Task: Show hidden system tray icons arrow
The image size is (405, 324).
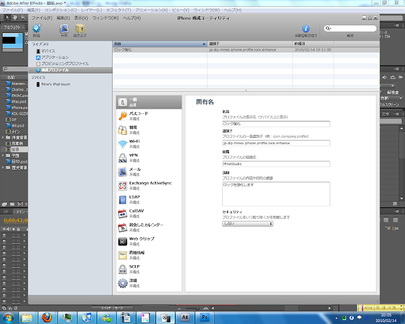Action: coord(336,318)
